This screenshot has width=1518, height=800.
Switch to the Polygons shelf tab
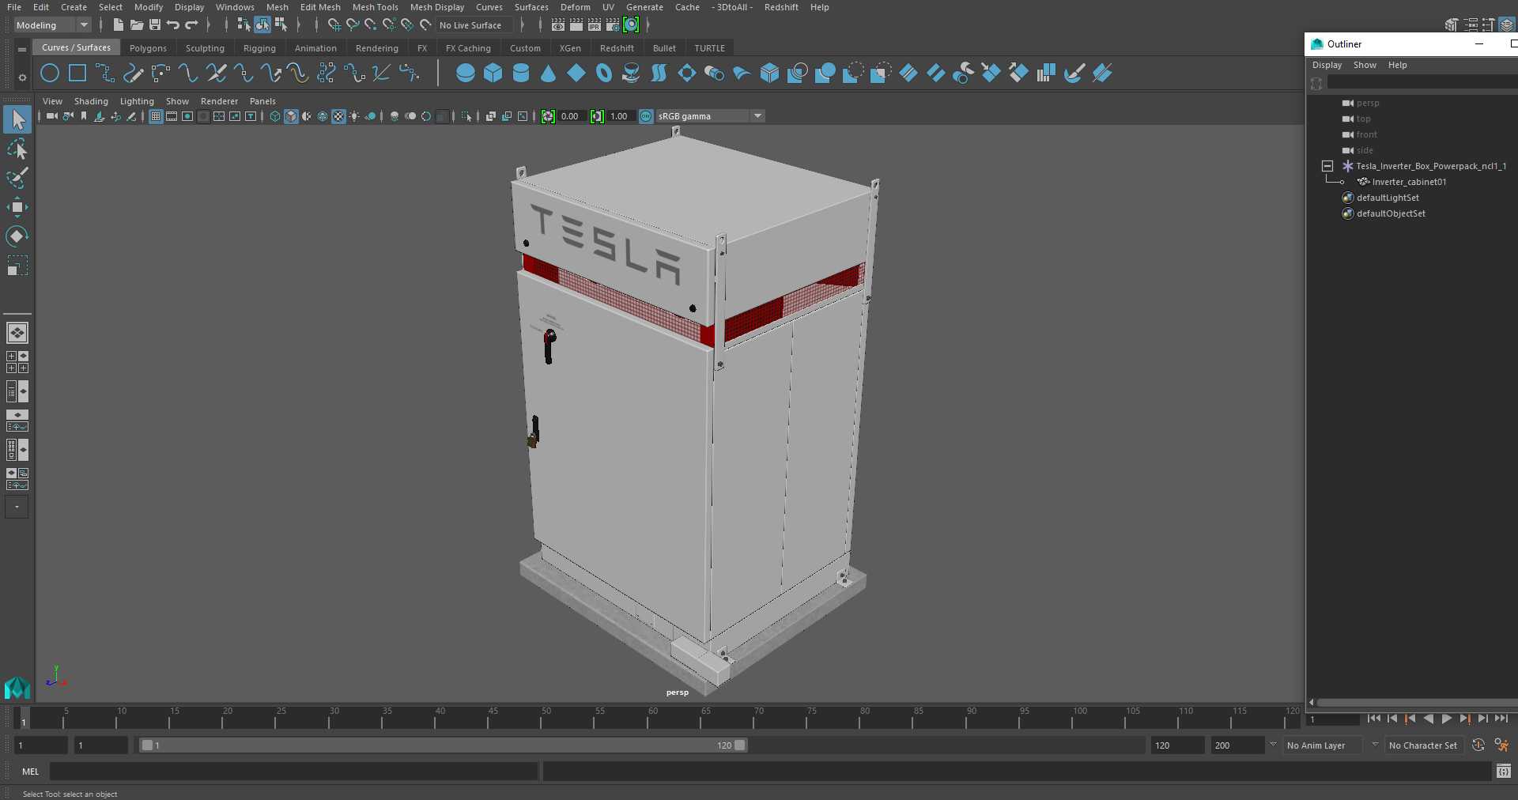coord(148,48)
